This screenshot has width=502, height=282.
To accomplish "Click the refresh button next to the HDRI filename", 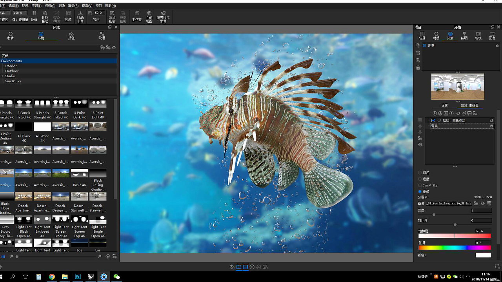I will click(482, 203).
